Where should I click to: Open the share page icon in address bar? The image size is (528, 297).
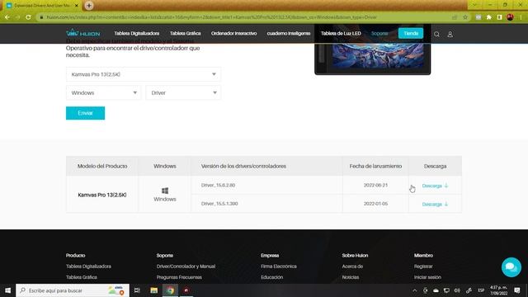(455, 17)
